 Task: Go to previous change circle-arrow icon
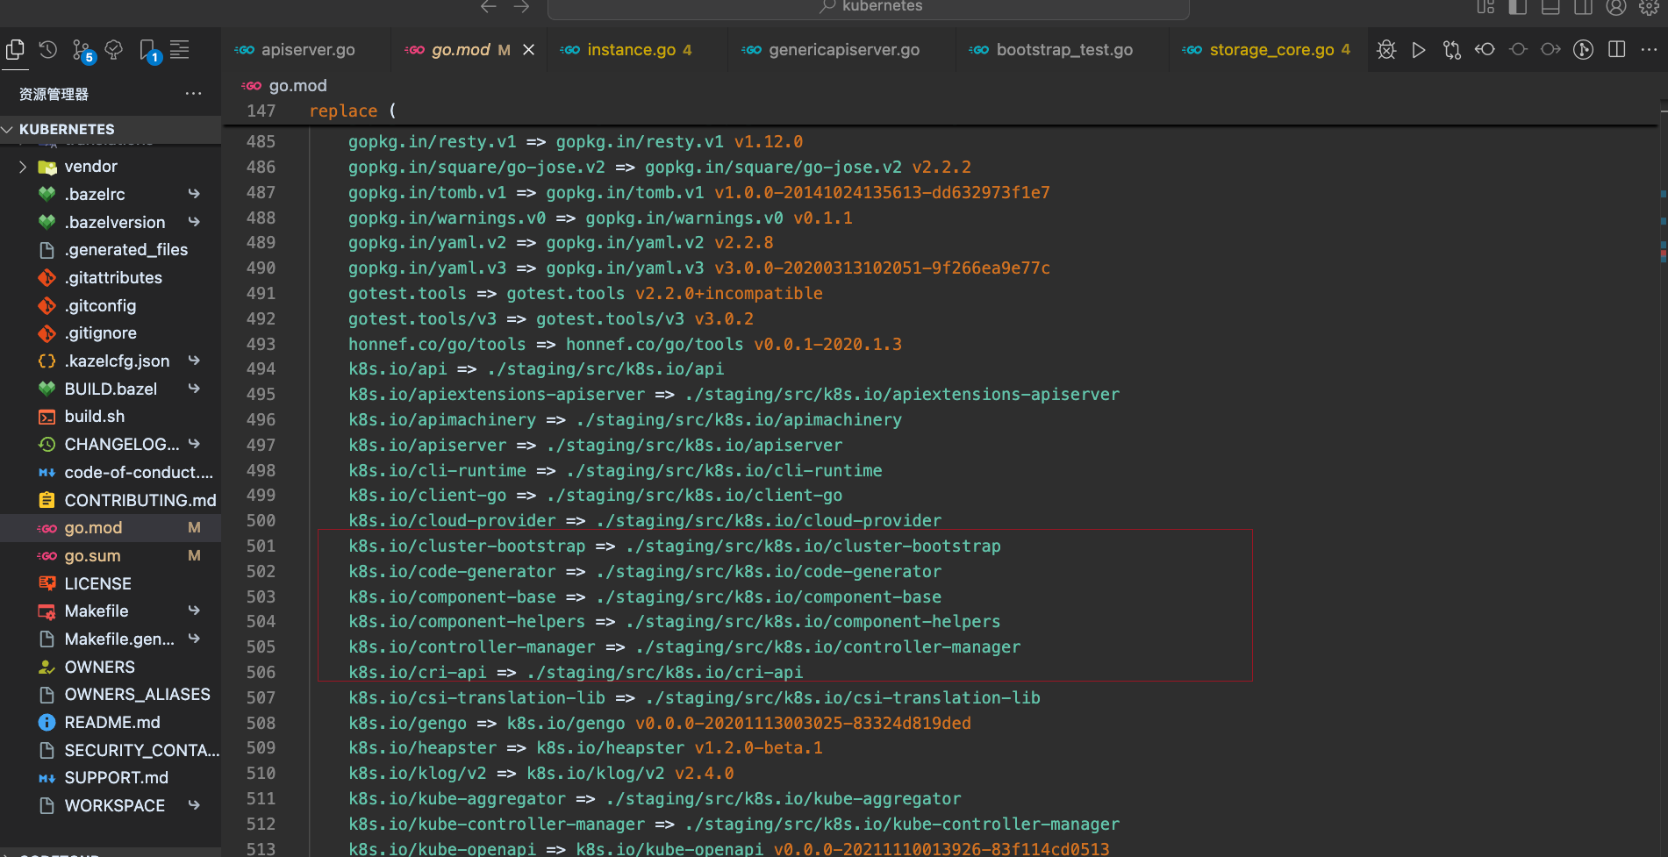coord(1485,50)
